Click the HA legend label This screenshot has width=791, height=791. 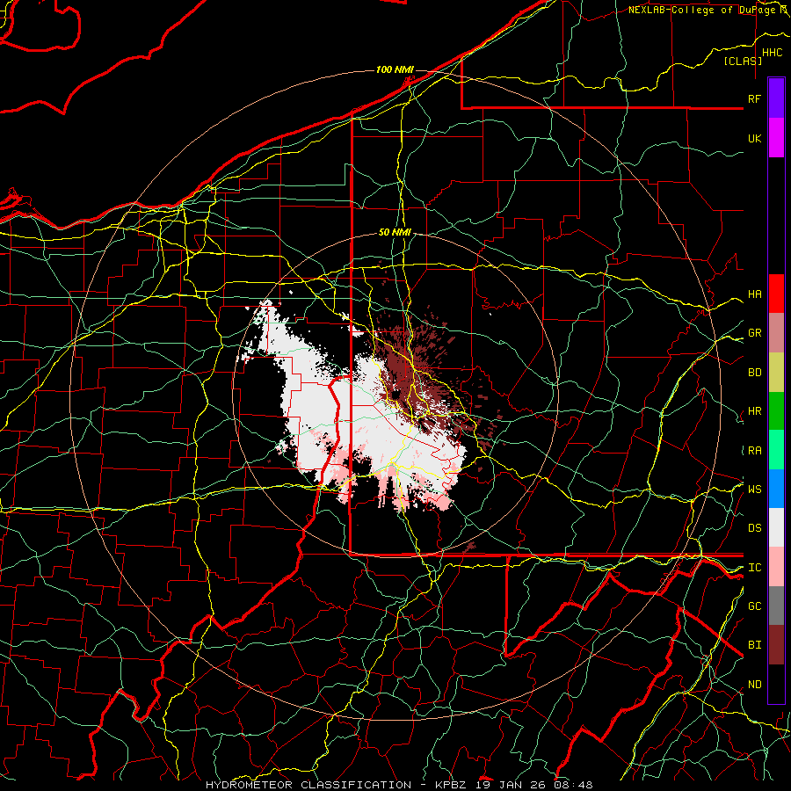tap(754, 294)
